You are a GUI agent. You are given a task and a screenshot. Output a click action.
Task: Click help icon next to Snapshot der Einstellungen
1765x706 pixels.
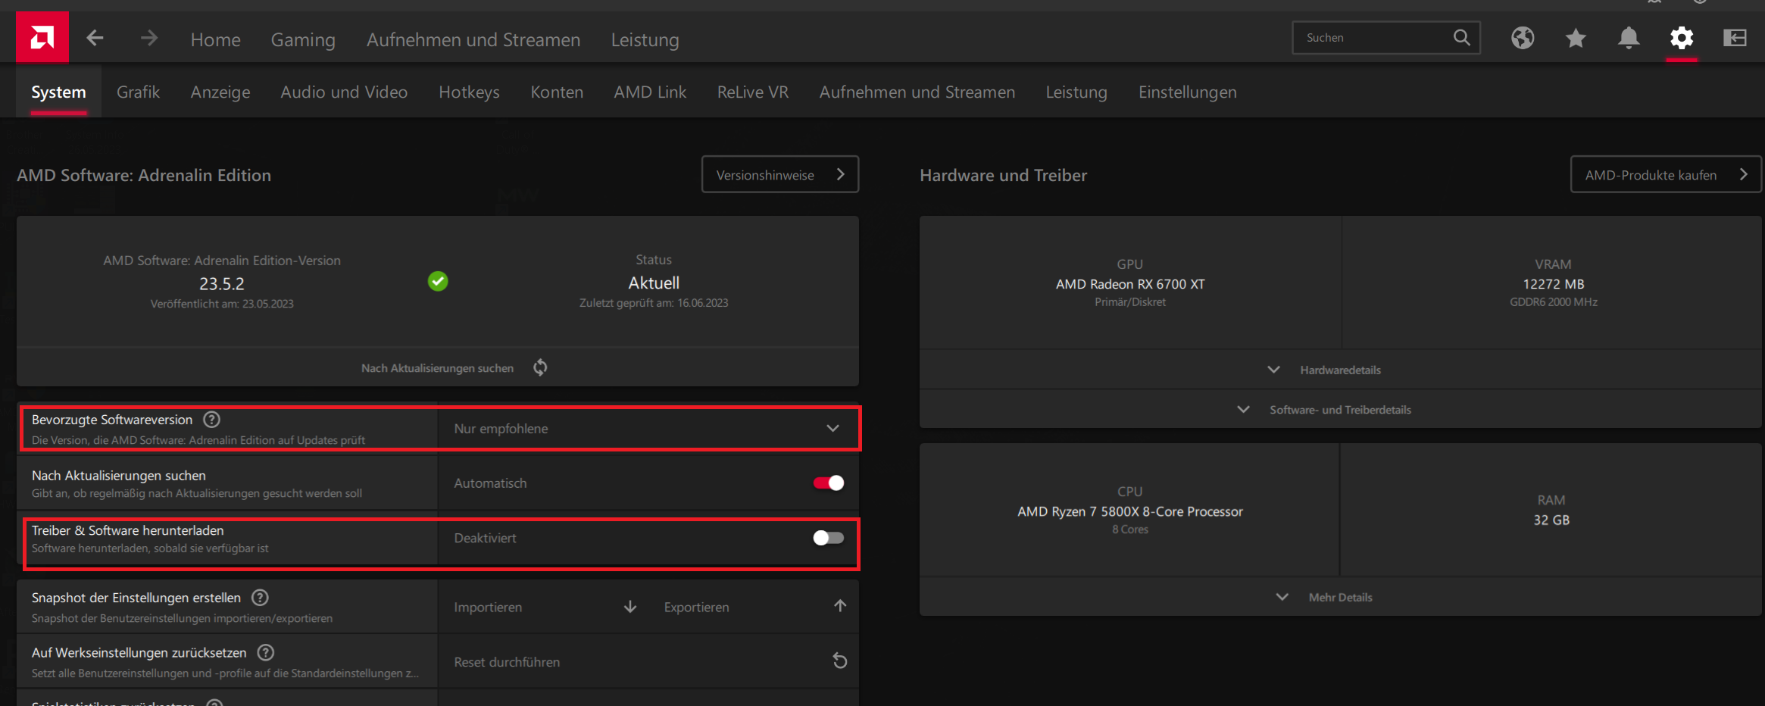pos(260,598)
